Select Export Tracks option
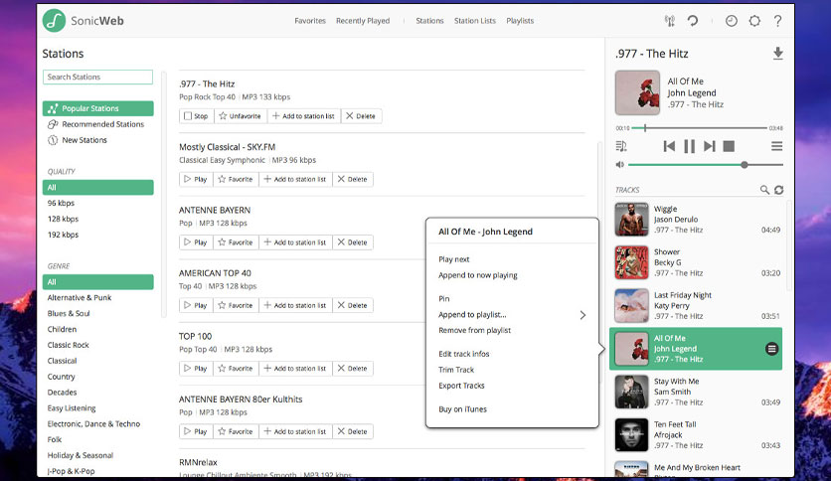Image resolution: width=831 pixels, height=481 pixels. pos(461,386)
